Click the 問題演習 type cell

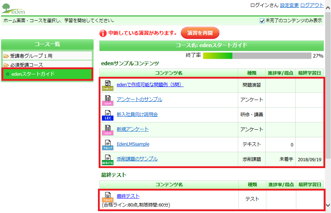(x=252, y=85)
